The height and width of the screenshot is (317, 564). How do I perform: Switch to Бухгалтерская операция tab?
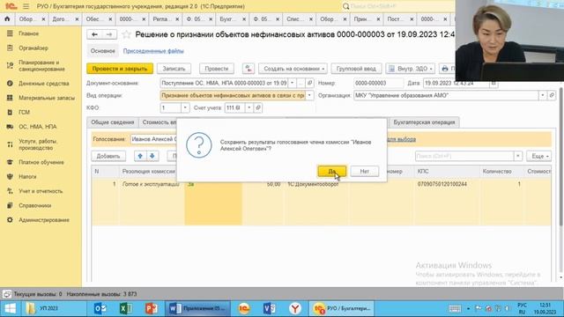coord(424,122)
